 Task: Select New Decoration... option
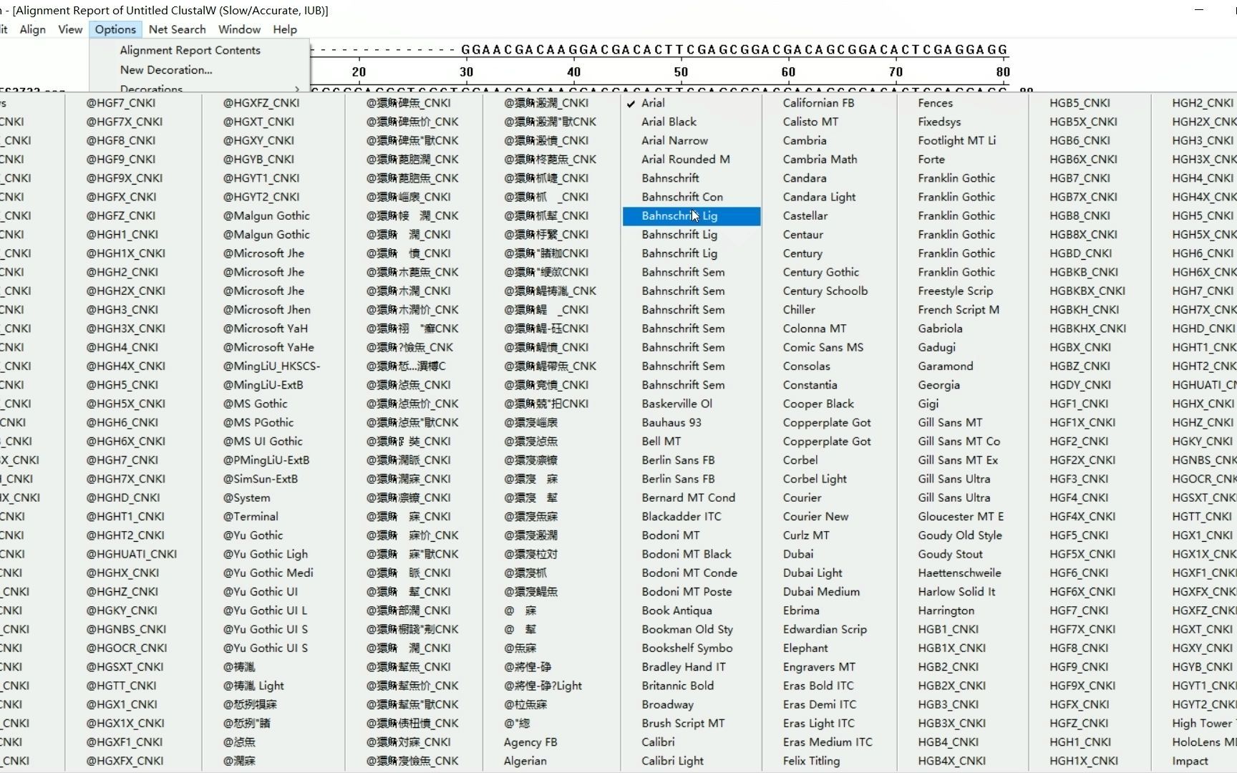166,70
